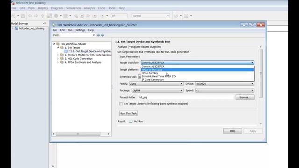Open the Normal simulation mode dropdown
This screenshot has width=299, height=168.
pos(150,16)
